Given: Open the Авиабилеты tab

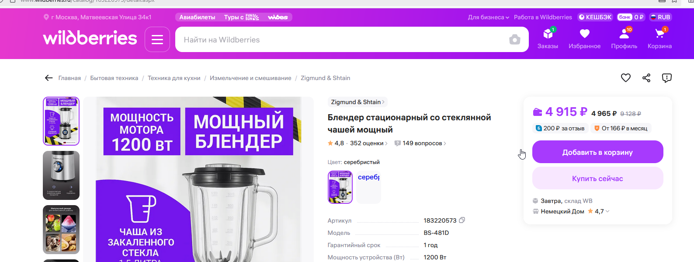Looking at the screenshot, I should [198, 17].
